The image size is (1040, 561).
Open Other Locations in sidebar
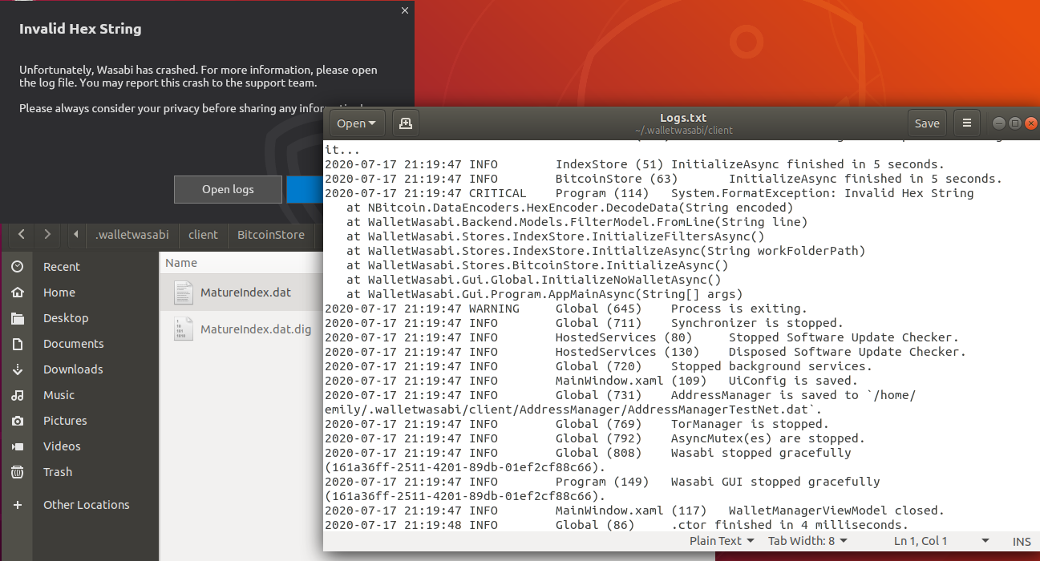pos(86,505)
